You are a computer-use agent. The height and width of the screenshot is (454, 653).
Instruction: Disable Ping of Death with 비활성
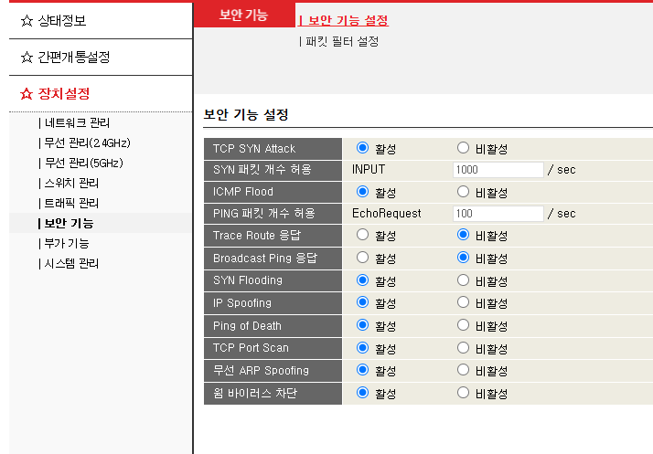[463, 325]
